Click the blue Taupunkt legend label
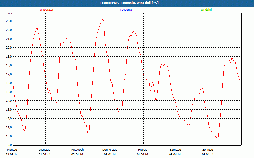The width and height of the screenshot is (254, 158). (x=126, y=10)
